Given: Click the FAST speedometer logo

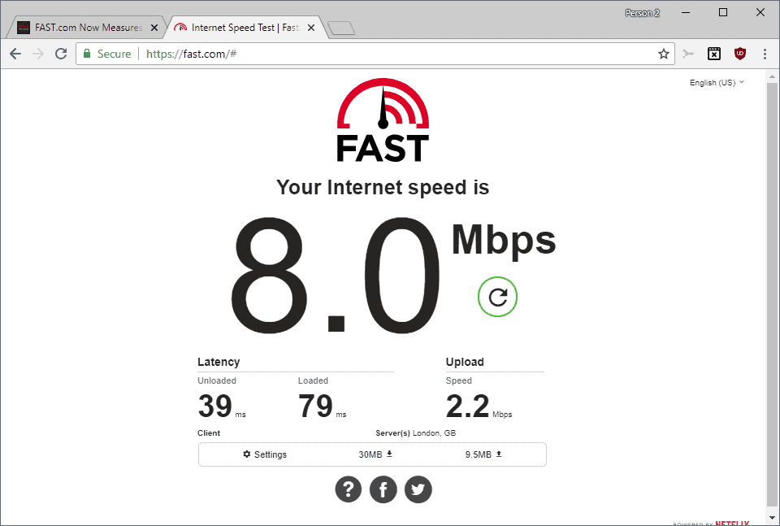Looking at the screenshot, I should [x=383, y=120].
